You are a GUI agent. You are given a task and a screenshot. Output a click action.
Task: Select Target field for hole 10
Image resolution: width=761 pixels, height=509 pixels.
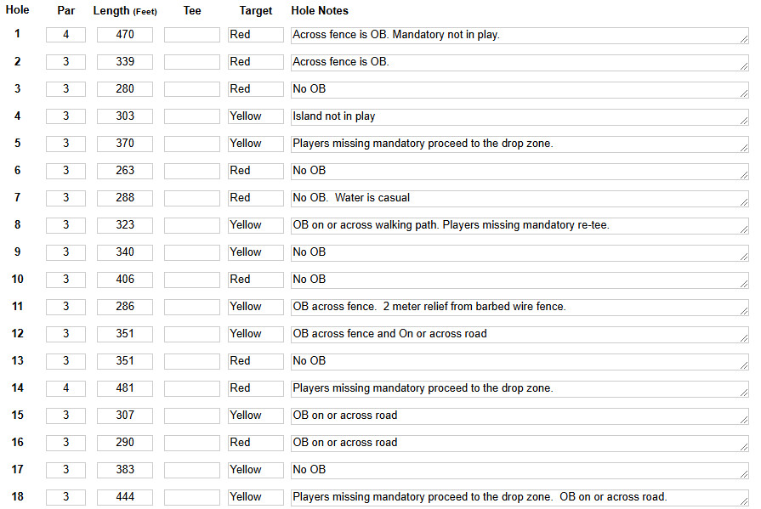[x=256, y=280]
